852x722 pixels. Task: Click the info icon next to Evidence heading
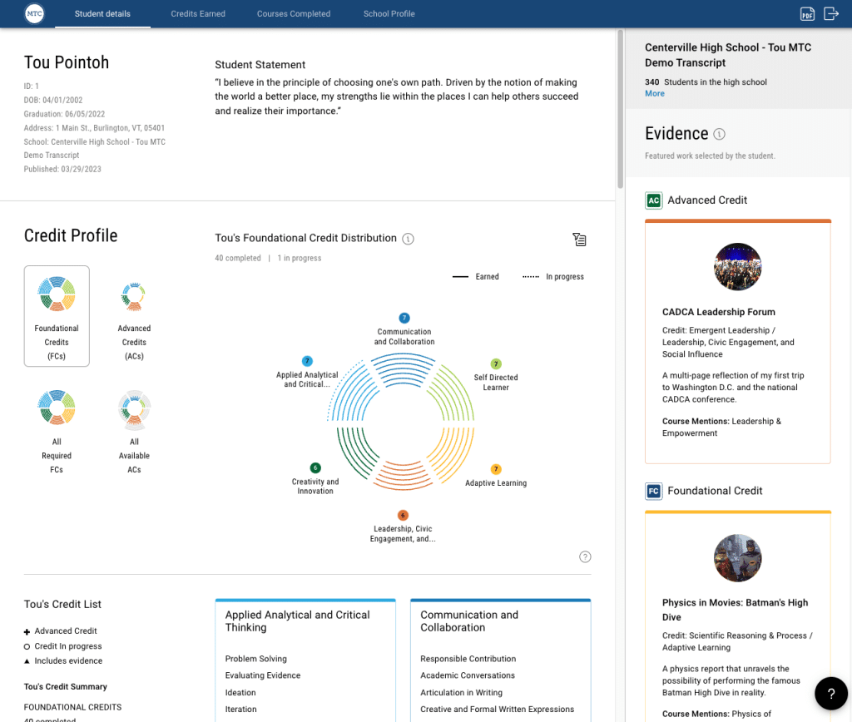tap(719, 133)
